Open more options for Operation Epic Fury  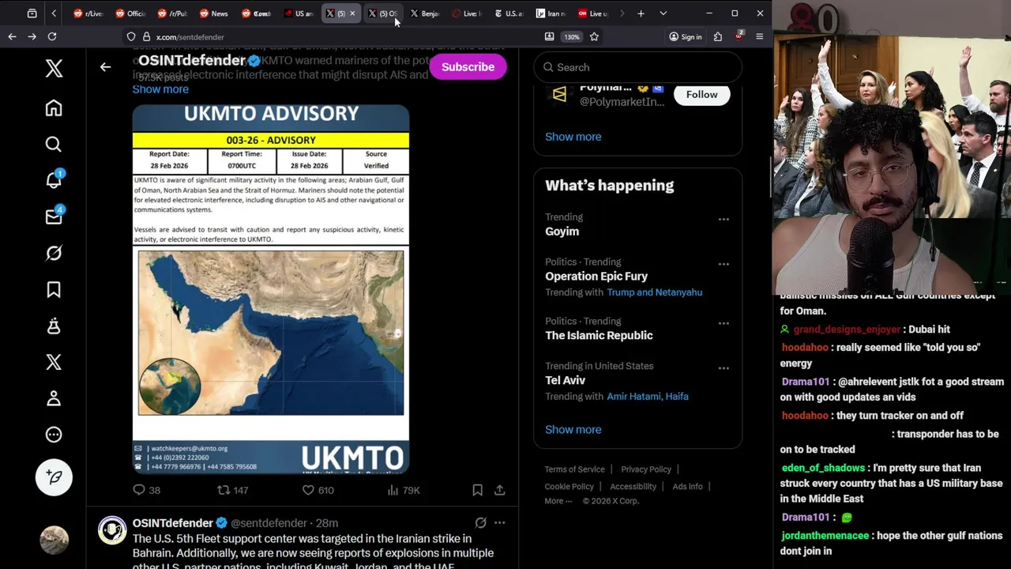(723, 264)
